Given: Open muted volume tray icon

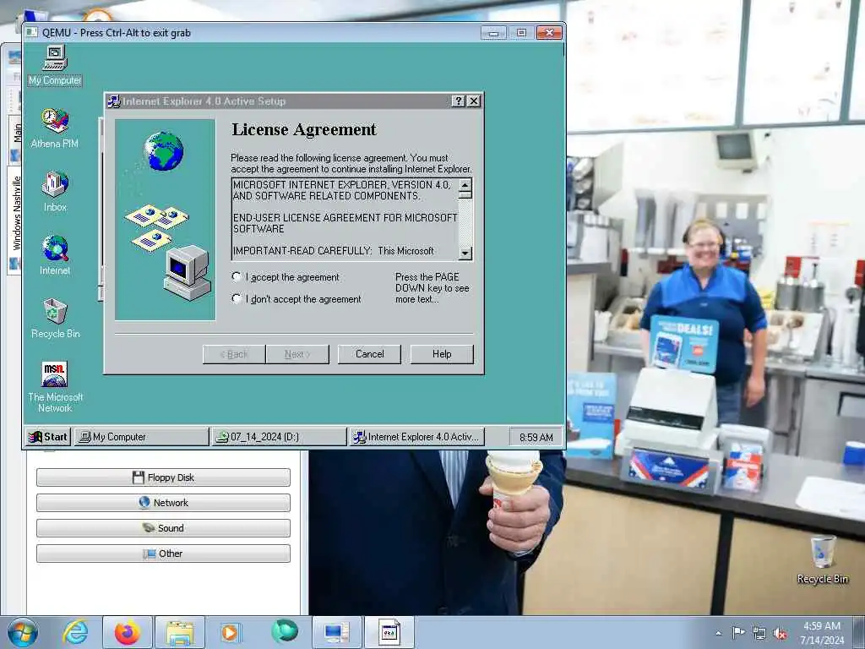Looking at the screenshot, I should [780, 633].
